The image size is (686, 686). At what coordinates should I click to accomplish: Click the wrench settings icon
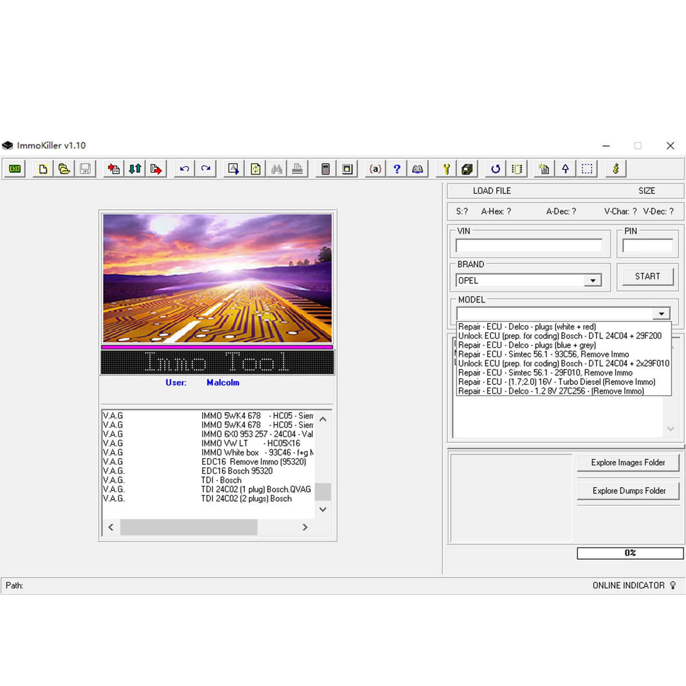click(446, 169)
